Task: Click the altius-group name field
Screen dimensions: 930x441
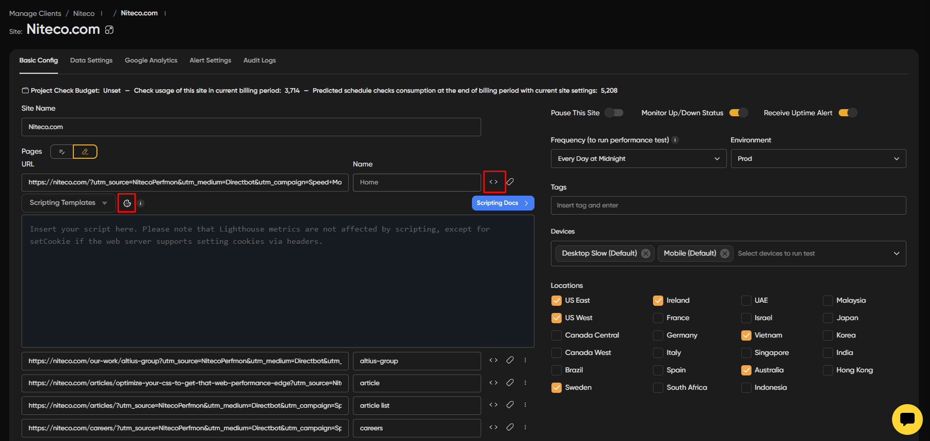Action: pyautogui.click(x=417, y=361)
